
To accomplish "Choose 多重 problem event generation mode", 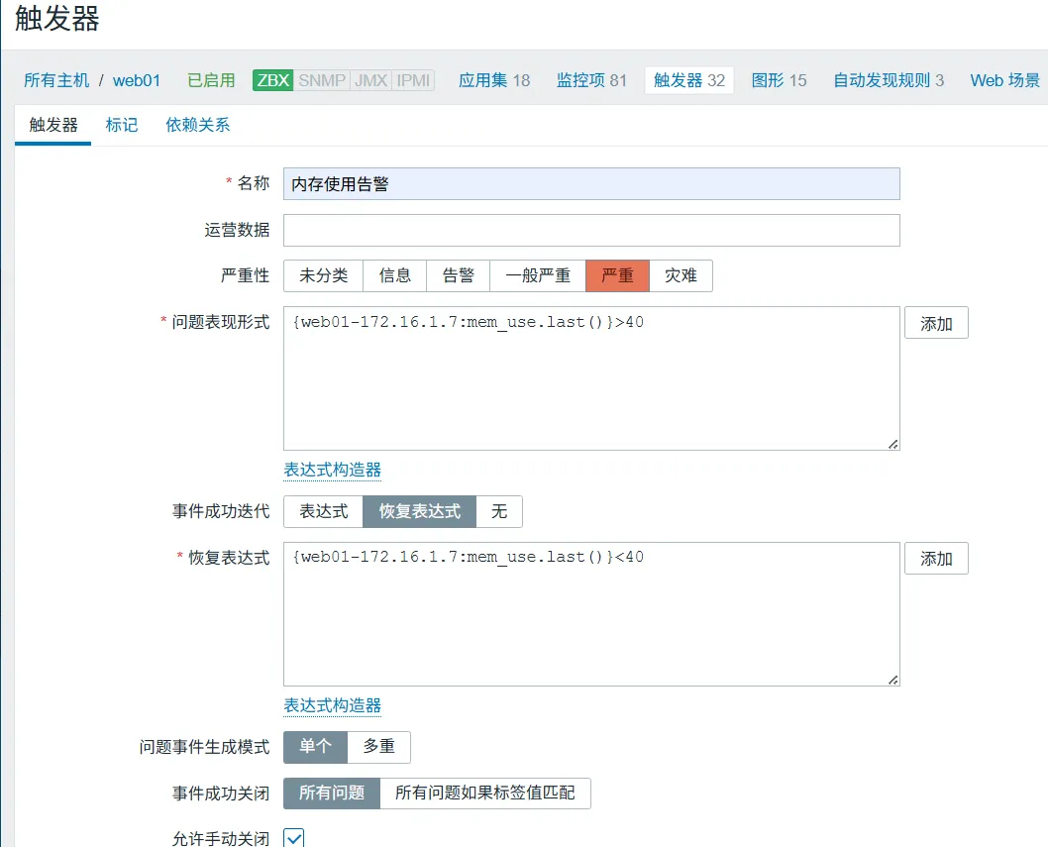I will point(378,746).
